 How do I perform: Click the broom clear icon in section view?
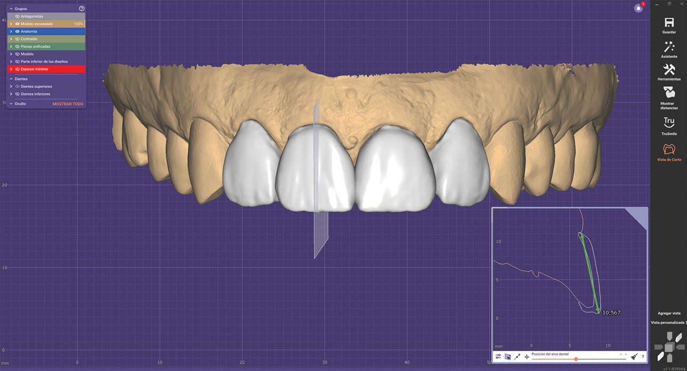pos(634,357)
